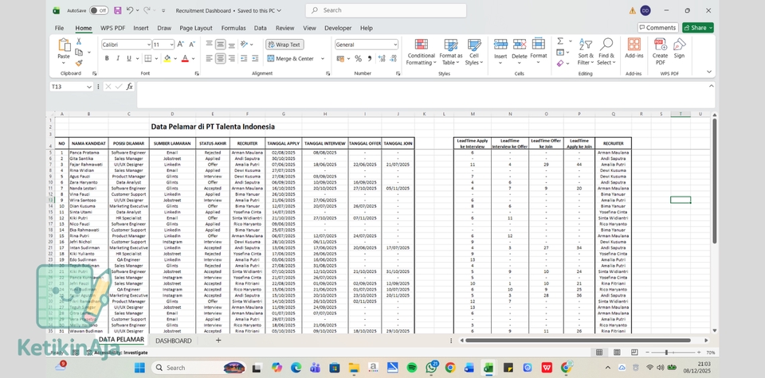Viewport: 765px width, 378px height.
Task: Apply Comma Style number format
Action: 369,58
